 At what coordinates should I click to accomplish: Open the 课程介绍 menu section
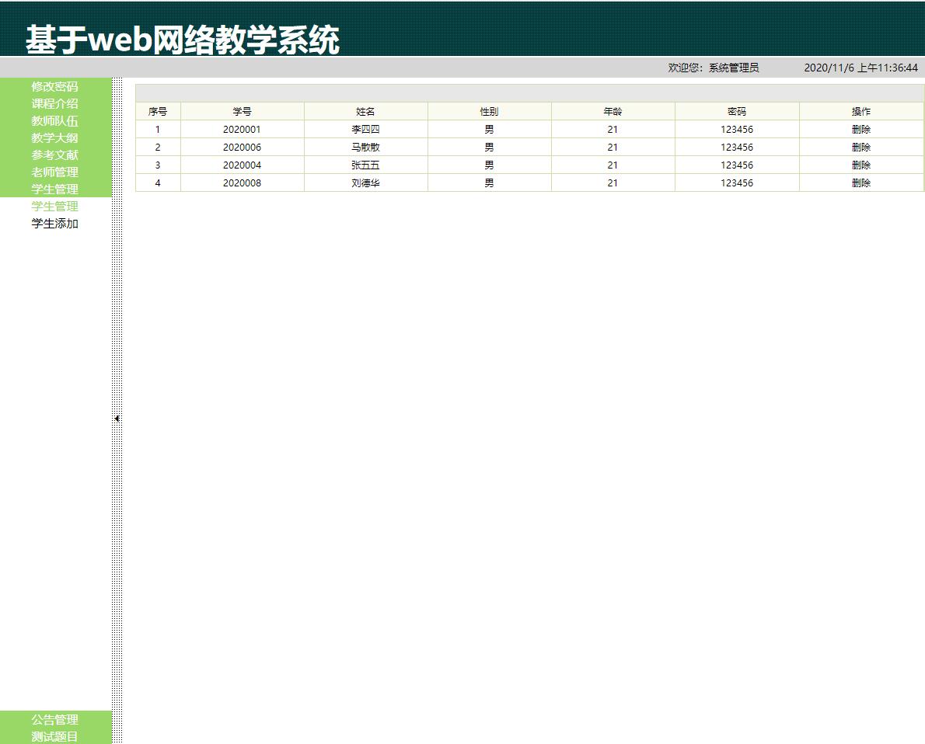pos(55,104)
